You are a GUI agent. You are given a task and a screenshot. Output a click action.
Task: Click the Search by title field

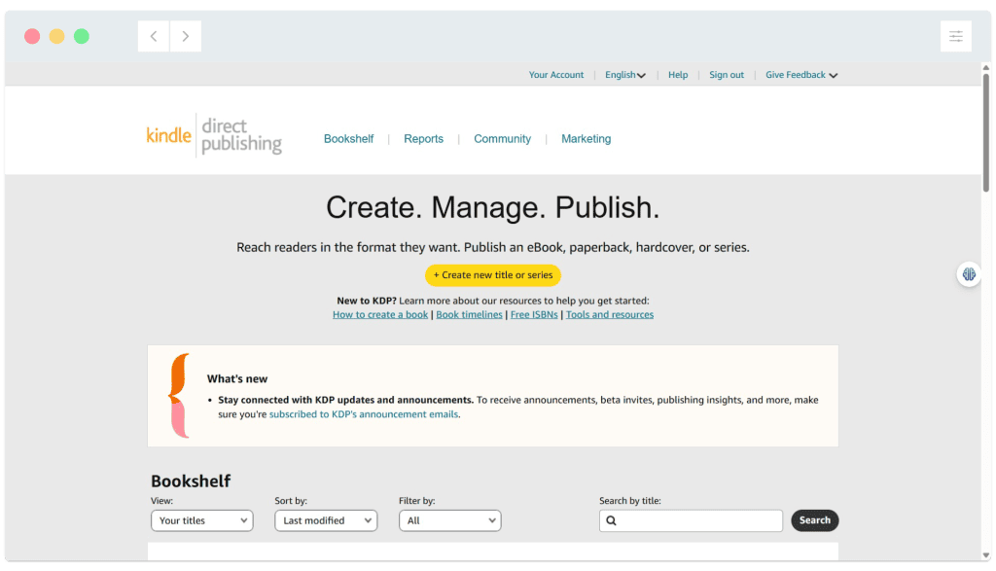[x=692, y=520]
